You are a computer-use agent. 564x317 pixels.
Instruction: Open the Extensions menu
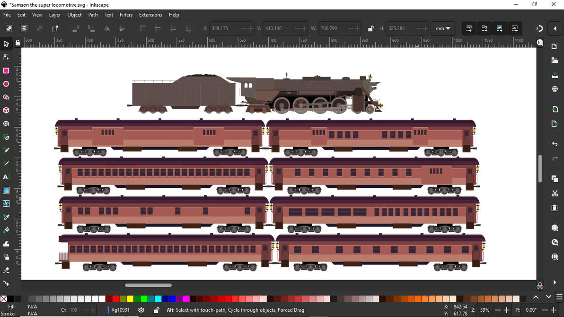(x=150, y=15)
